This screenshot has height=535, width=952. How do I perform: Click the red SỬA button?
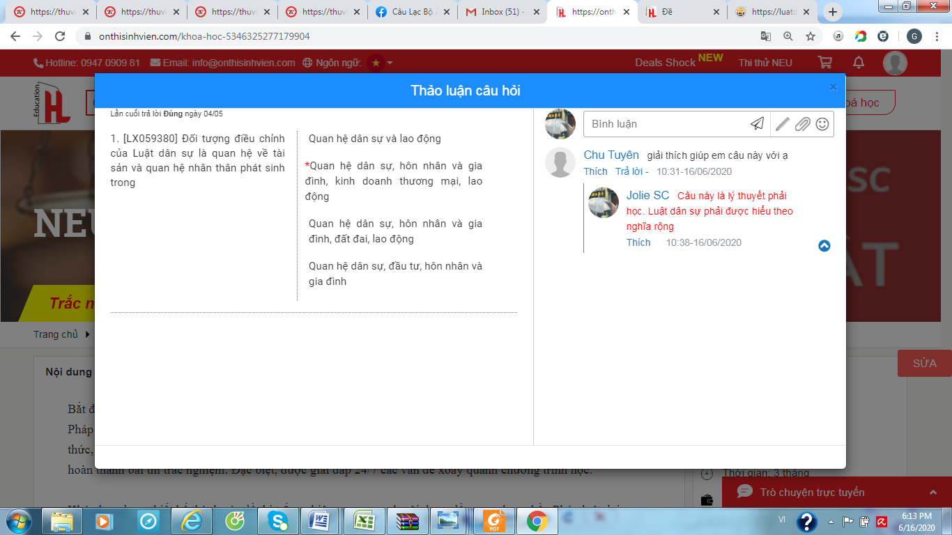[925, 364]
